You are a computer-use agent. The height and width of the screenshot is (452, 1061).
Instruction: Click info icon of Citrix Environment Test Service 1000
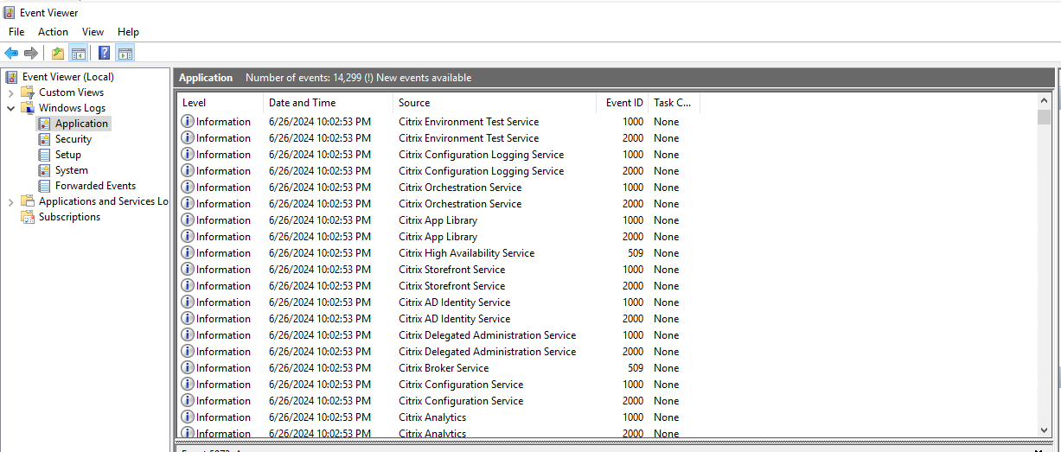coord(188,122)
